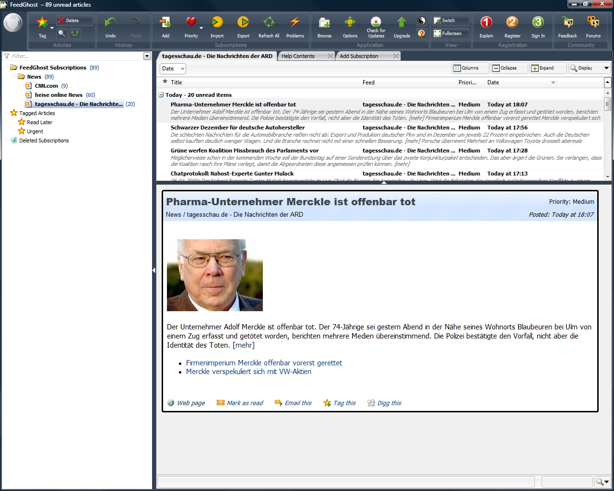
Task: Click Check for Updates icon
Action: tap(376, 23)
